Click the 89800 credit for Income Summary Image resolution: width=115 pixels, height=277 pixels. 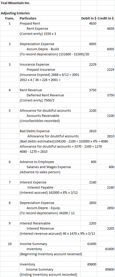click(x=110, y=269)
